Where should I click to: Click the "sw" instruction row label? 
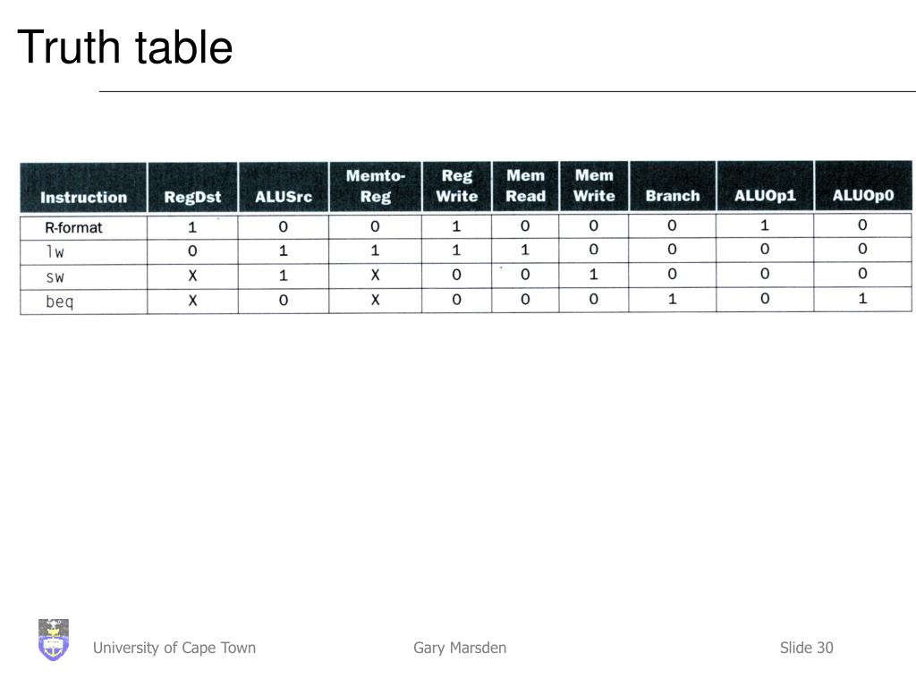tap(55, 276)
